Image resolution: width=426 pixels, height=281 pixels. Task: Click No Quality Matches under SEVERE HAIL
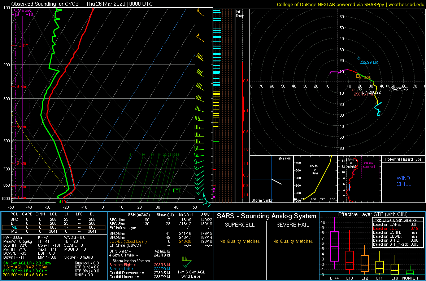pos(292,241)
